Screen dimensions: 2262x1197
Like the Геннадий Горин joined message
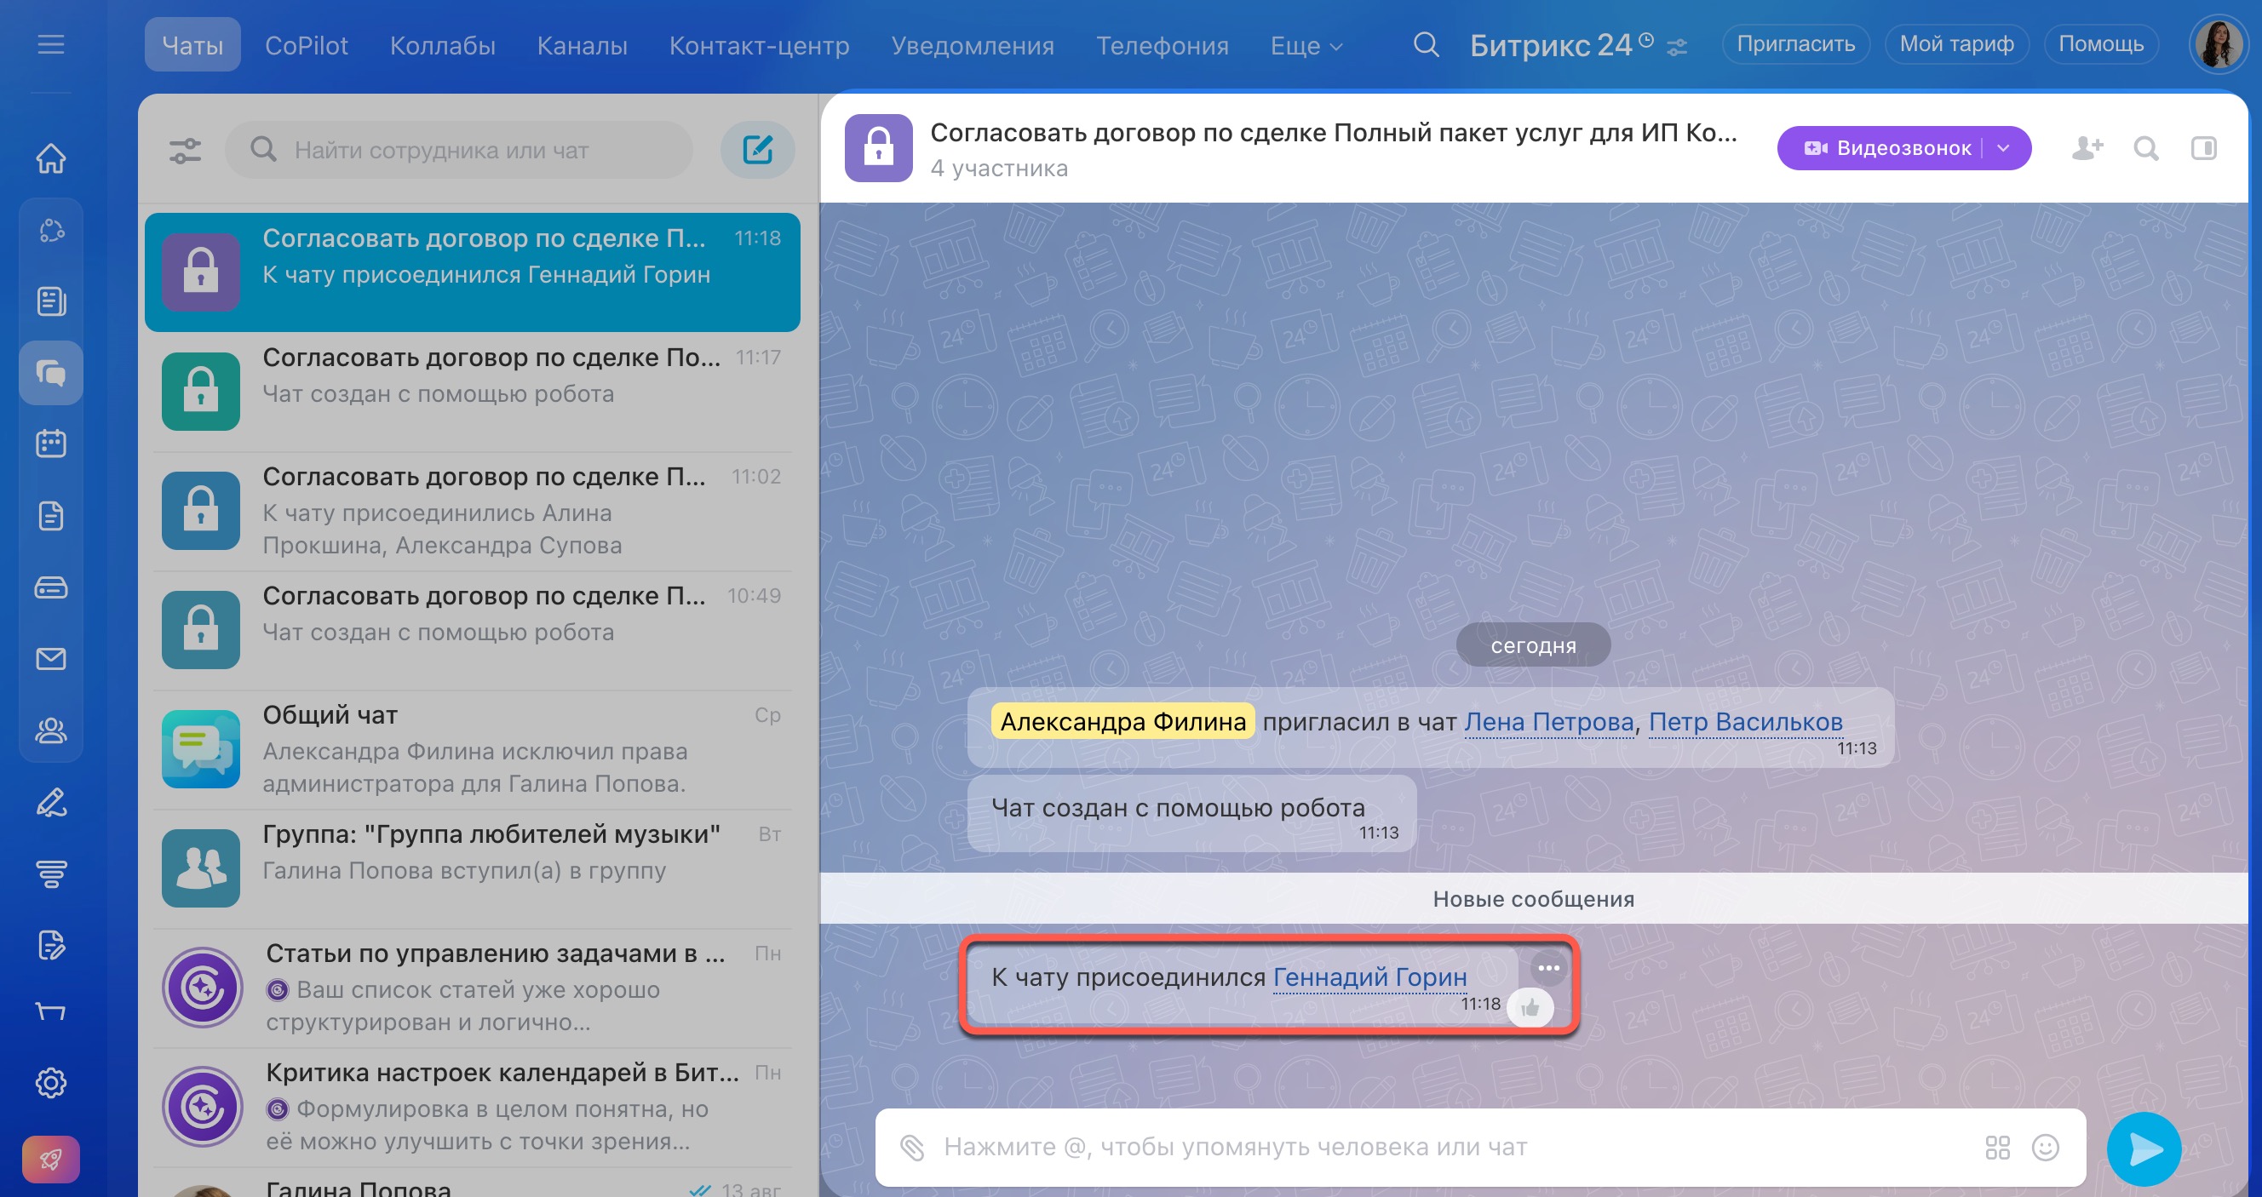pos(1530,1007)
